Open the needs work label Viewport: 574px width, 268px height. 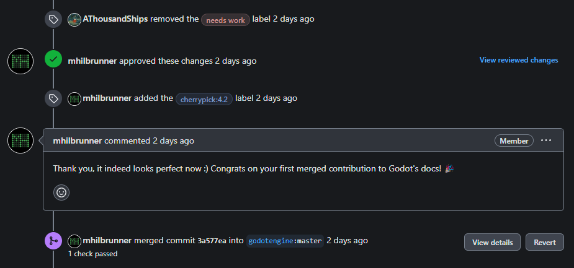[225, 20]
